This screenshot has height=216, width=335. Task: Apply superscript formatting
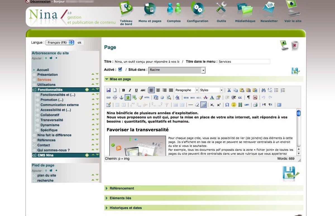219,105
